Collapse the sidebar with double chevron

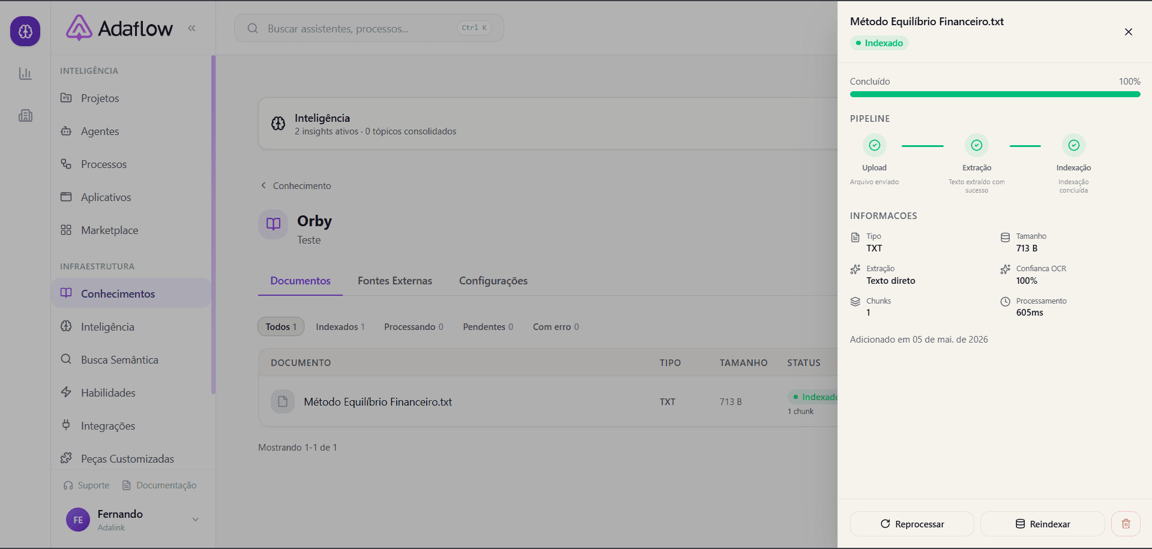pos(191,28)
